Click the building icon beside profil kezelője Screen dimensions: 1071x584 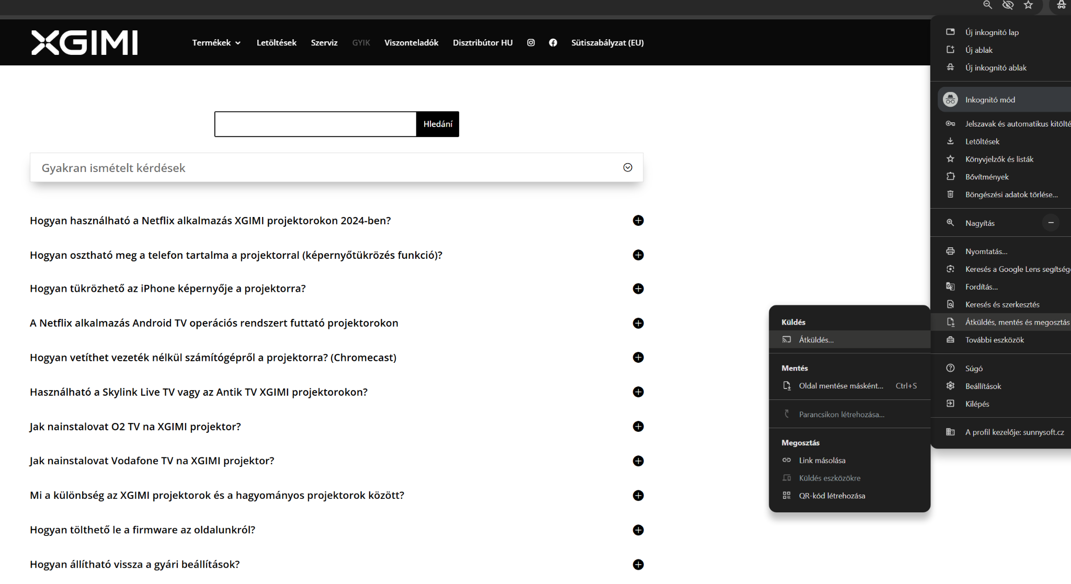pyautogui.click(x=950, y=432)
